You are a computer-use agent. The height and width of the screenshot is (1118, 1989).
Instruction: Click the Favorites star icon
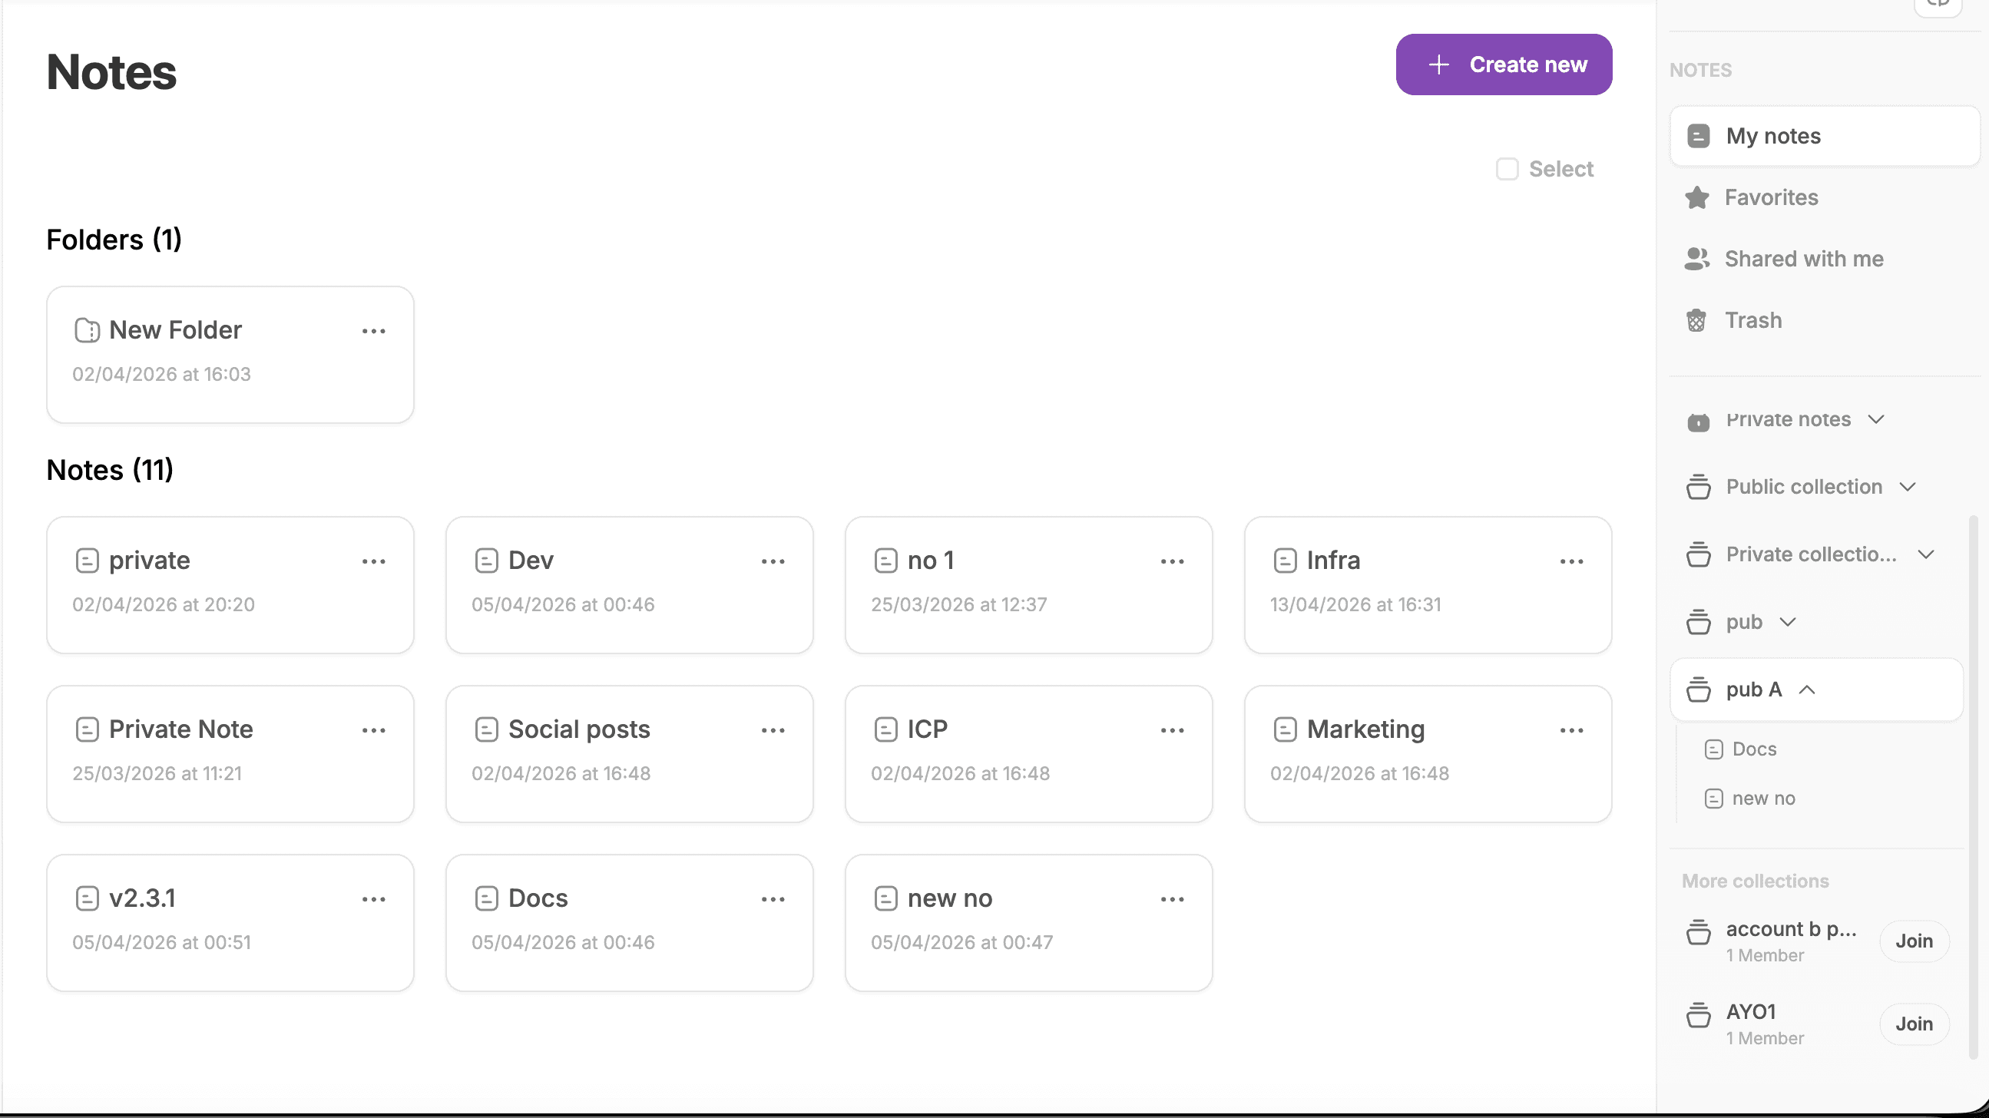point(1696,197)
